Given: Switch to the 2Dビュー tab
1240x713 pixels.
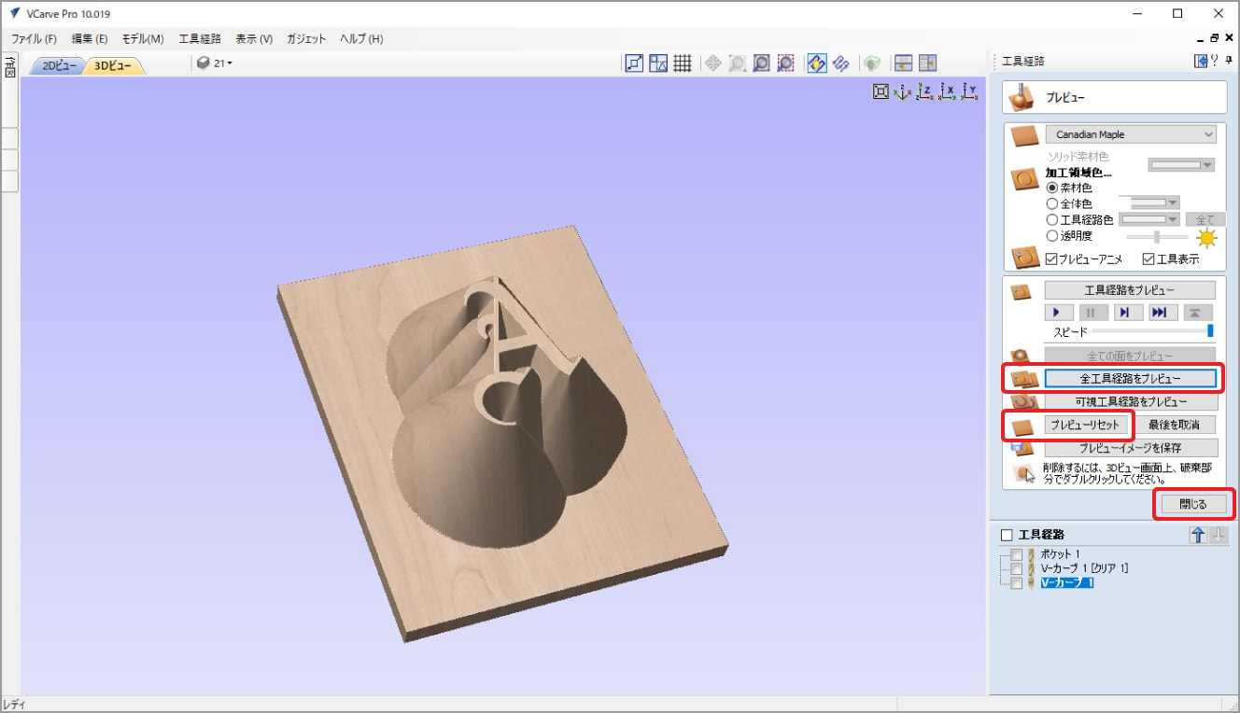Looking at the screenshot, I should 59,66.
